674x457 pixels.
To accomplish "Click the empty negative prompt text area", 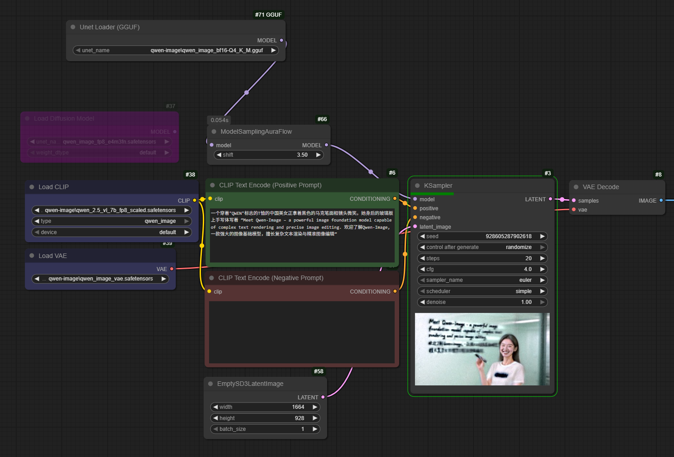I will coord(302,332).
